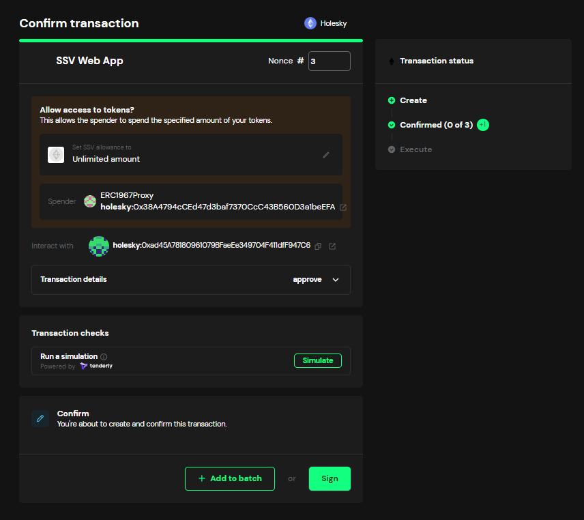Click the Sign button

click(x=330, y=478)
